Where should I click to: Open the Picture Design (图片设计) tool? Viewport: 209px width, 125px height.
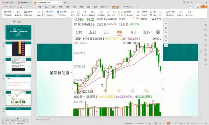[x=85, y=13]
